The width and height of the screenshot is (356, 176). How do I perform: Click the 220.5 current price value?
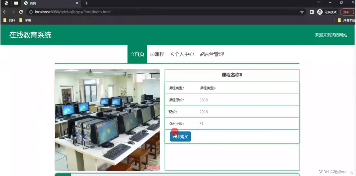tap(204, 112)
